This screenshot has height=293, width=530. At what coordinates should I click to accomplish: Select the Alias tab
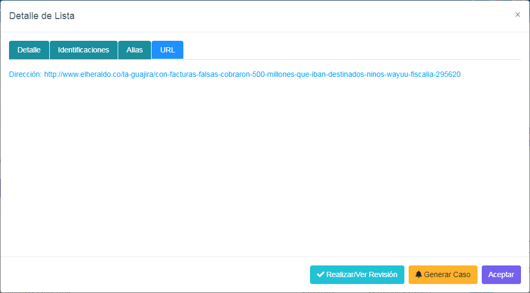135,50
